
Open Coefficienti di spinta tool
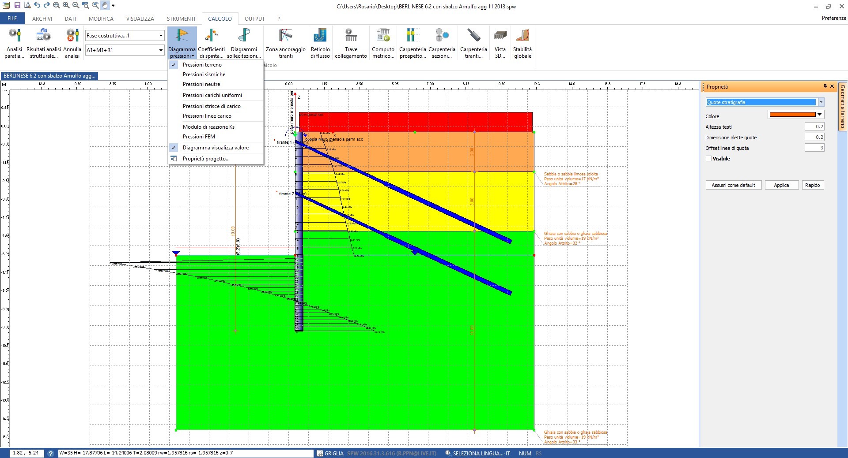point(211,42)
